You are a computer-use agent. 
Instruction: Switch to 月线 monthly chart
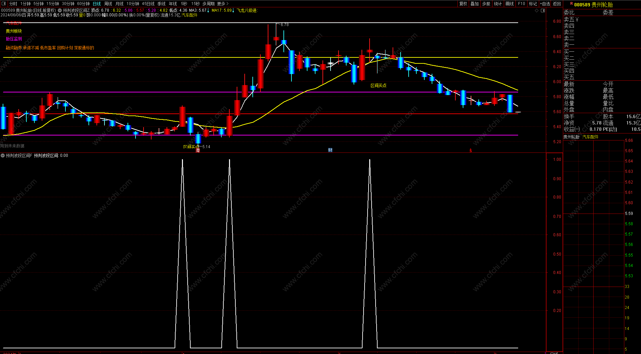coord(120,4)
